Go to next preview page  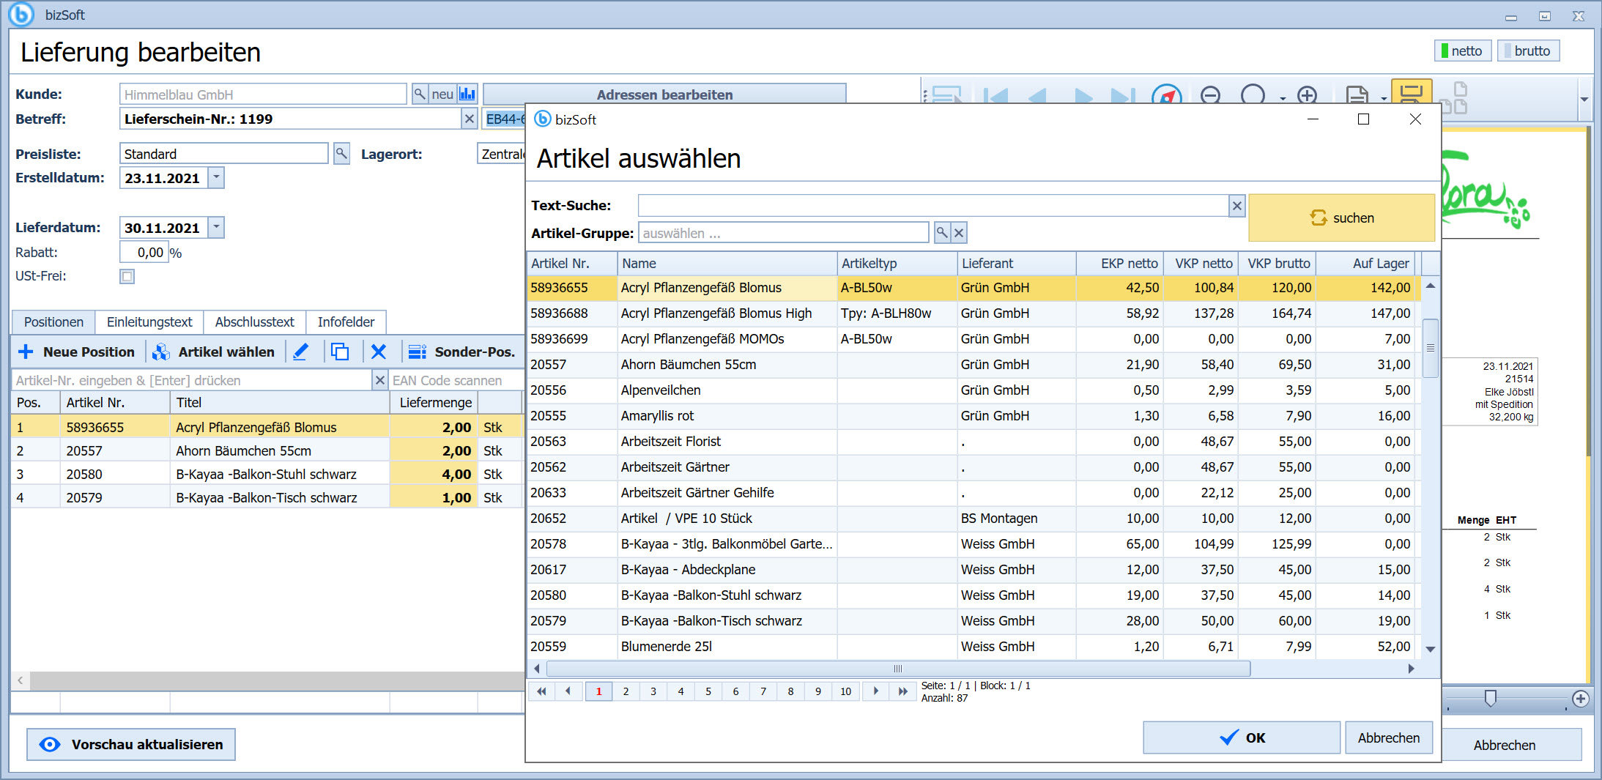click(1083, 95)
